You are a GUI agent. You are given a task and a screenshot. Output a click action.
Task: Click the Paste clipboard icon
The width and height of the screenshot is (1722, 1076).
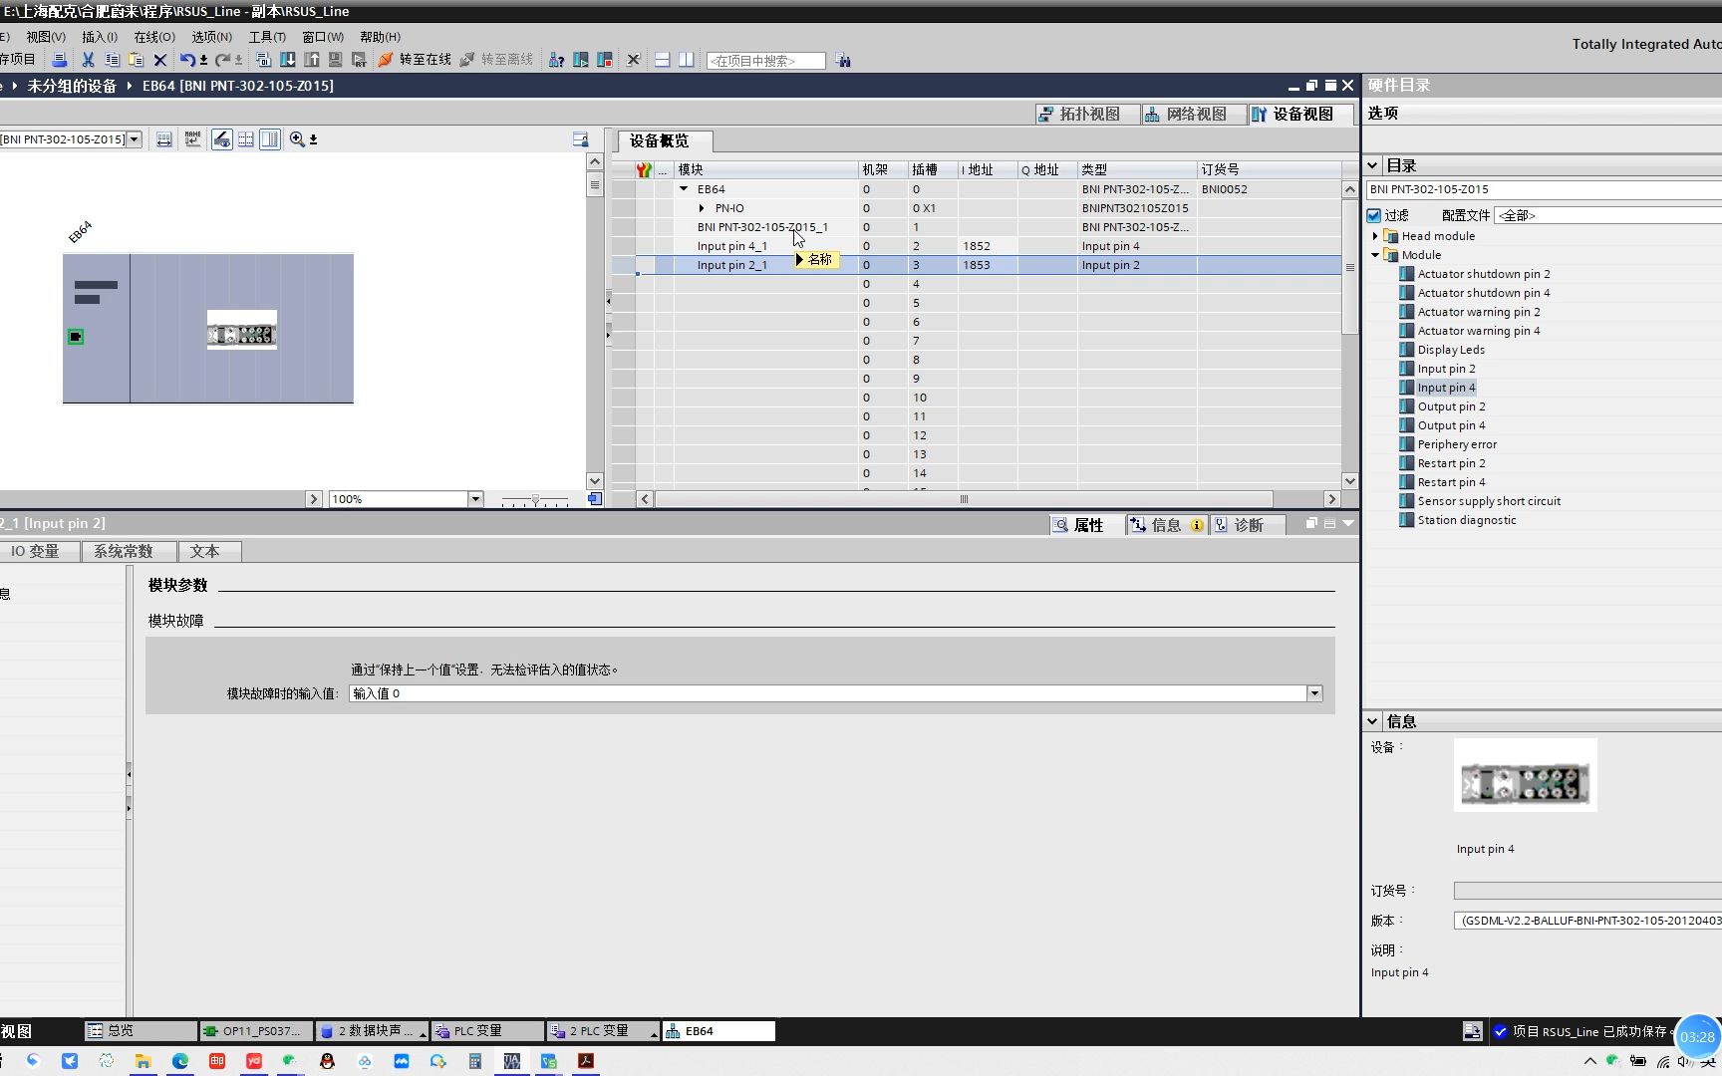coord(136,60)
